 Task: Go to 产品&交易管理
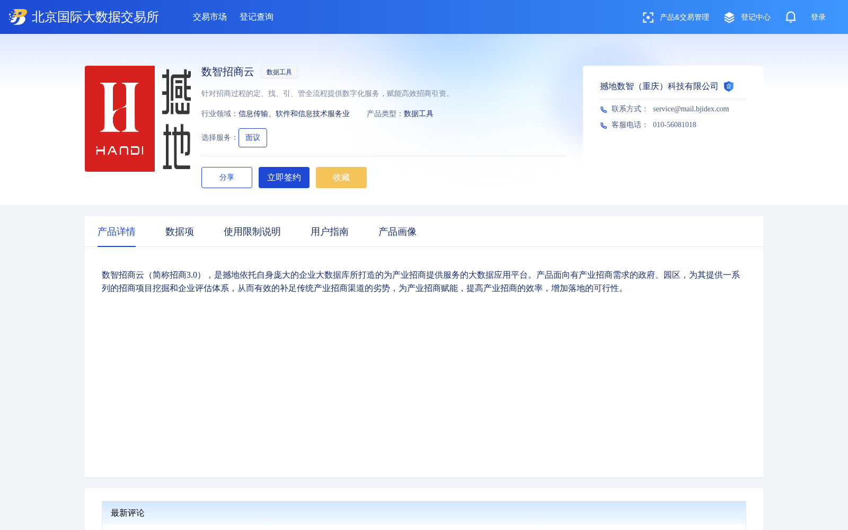click(684, 17)
